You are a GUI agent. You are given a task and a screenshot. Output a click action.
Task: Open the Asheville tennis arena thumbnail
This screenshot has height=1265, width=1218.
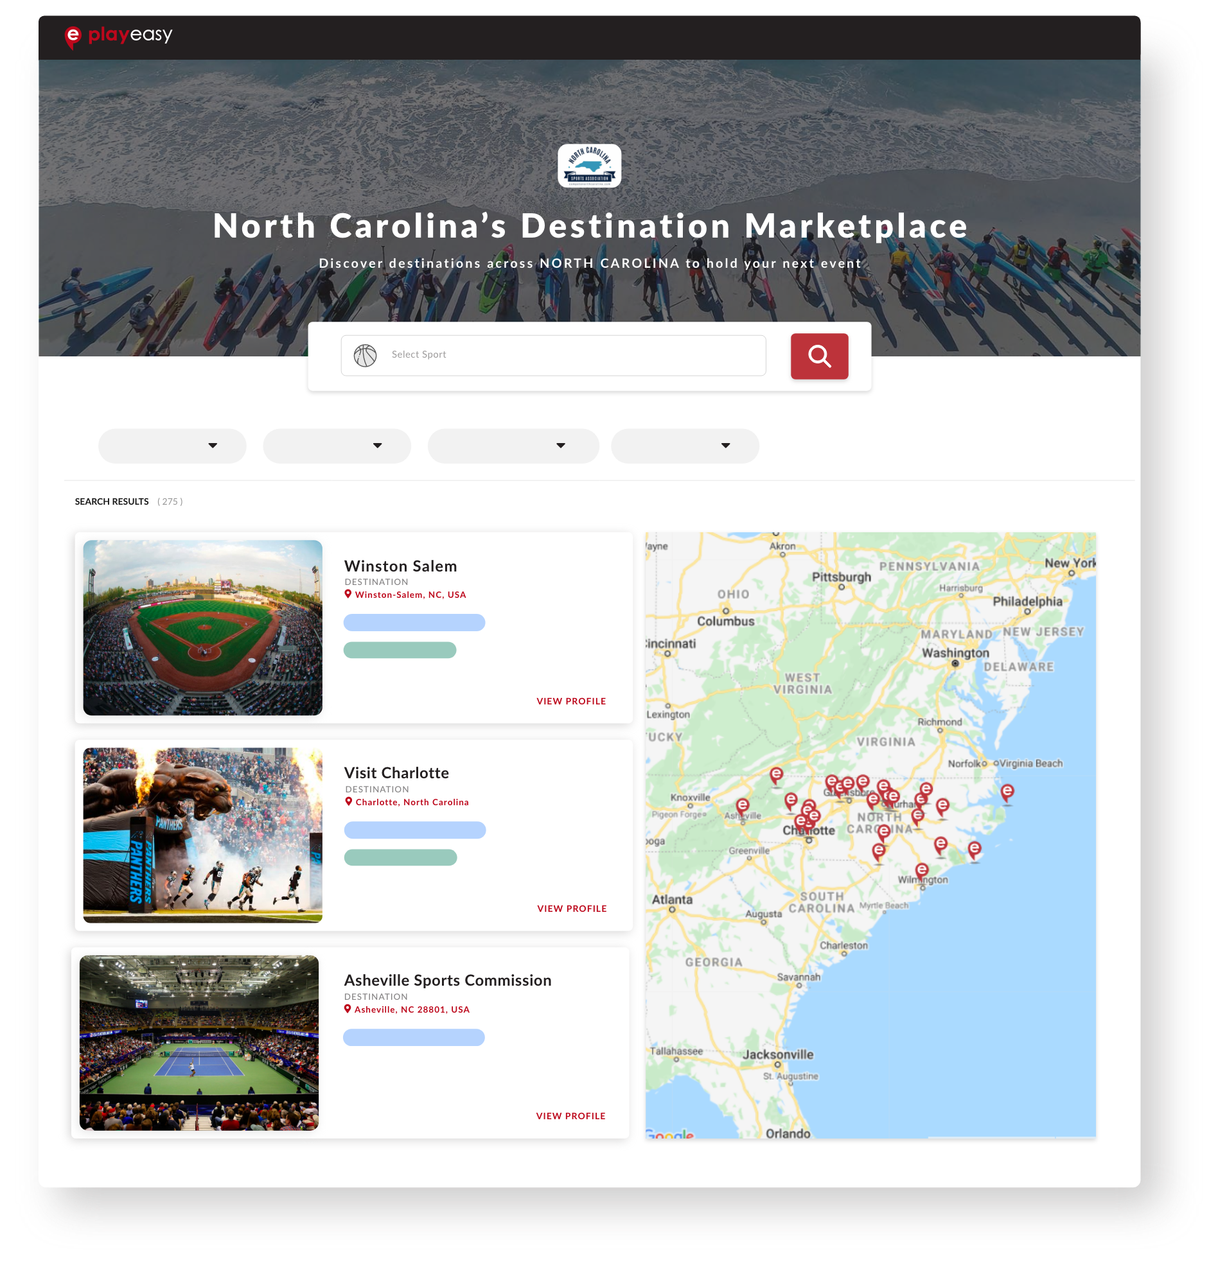(x=200, y=1043)
